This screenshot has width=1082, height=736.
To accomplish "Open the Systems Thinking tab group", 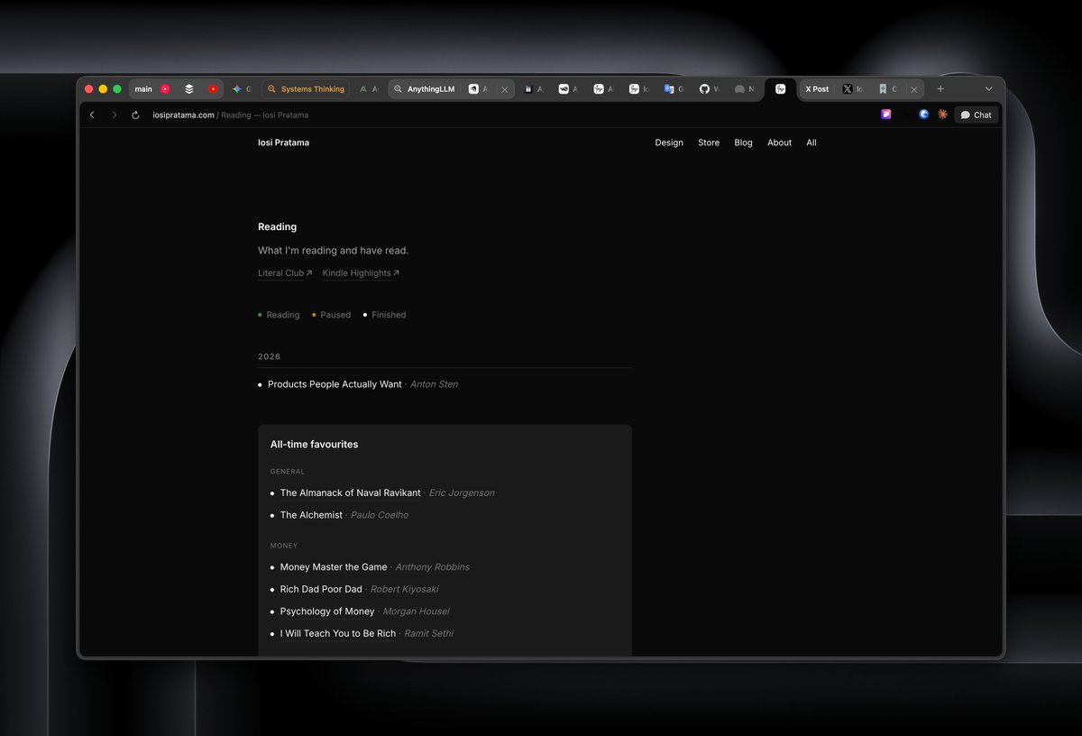I will coord(306,89).
